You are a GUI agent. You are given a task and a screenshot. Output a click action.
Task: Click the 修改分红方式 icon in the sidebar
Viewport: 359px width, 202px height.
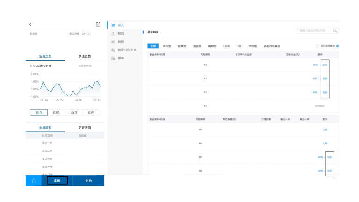coord(113,50)
